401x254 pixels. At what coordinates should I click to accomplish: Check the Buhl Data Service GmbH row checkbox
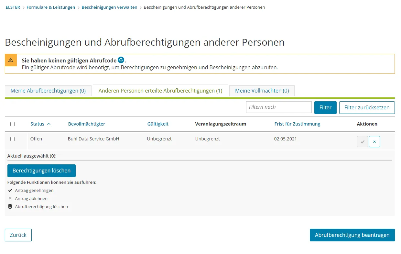coord(13,139)
